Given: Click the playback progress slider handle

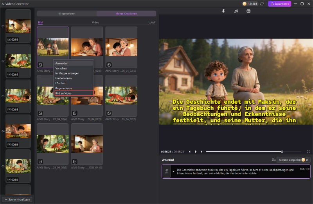Looking at the screenshot, I should [x=282, y=151].
